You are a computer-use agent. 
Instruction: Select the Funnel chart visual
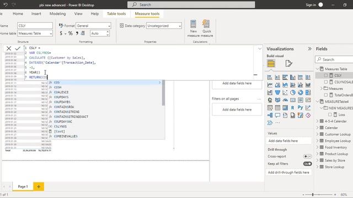coord(277,92)
